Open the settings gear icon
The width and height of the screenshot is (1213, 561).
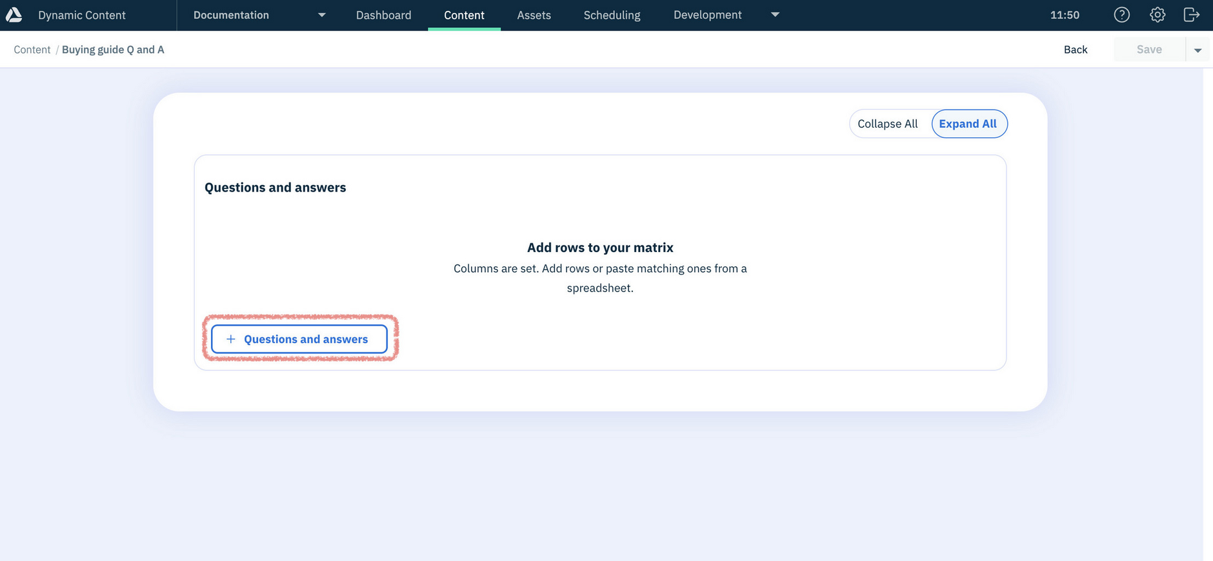(1157, 15)
